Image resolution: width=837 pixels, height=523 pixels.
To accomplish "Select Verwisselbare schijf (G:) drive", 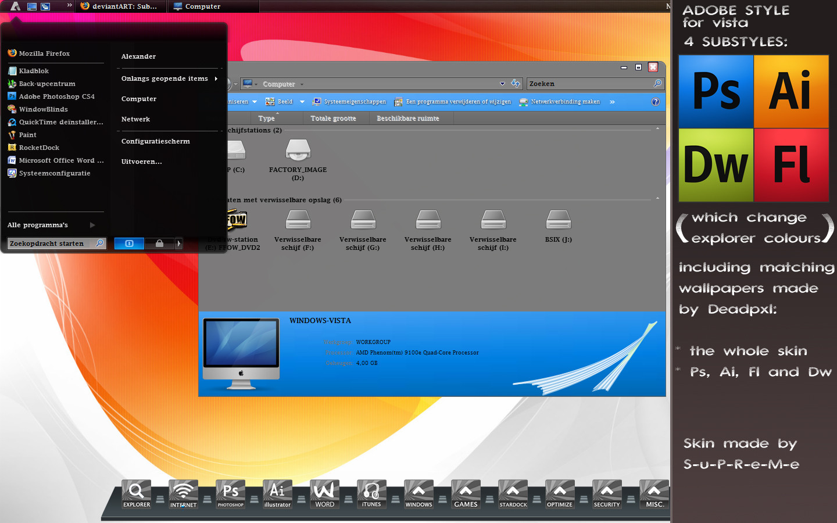I will click(363, 230).
